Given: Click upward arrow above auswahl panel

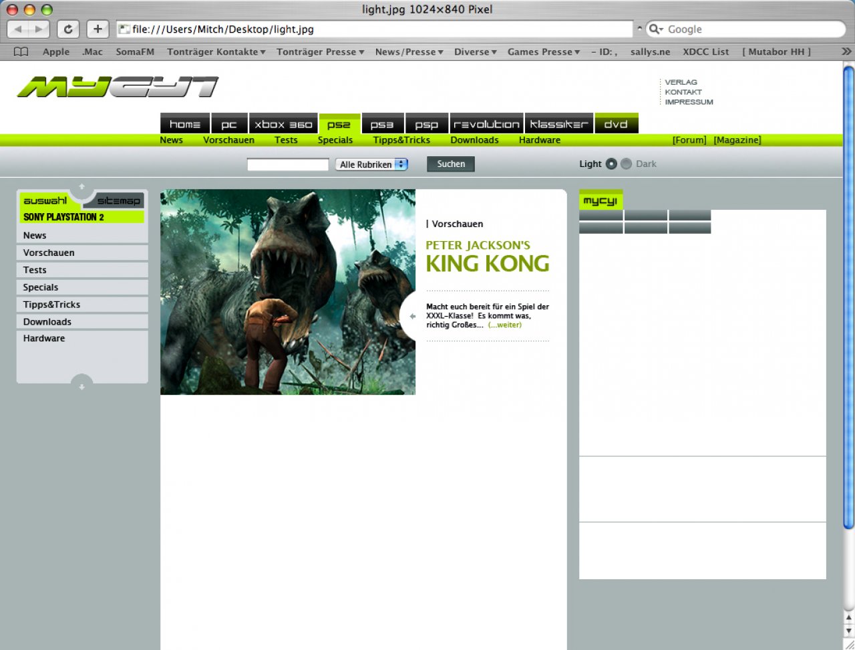Looking at the screenshot, I should click(x=82, y=186).
